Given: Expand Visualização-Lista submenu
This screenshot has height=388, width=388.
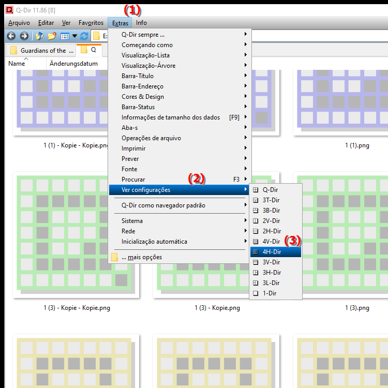Looking at the screenshot, I should [179, 55].
